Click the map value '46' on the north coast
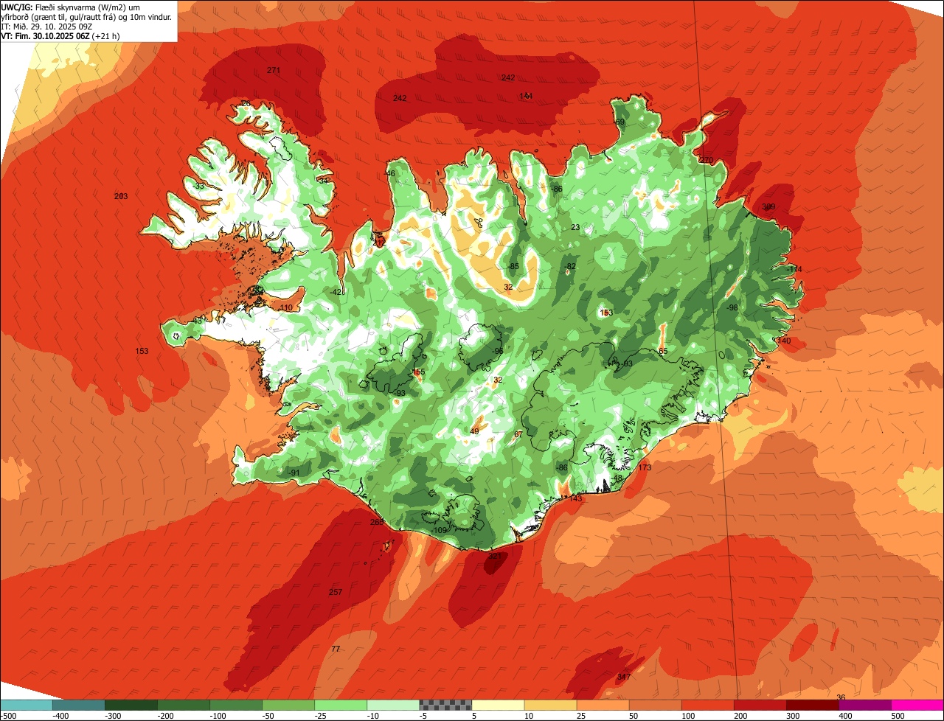 (x=390, y=174)
